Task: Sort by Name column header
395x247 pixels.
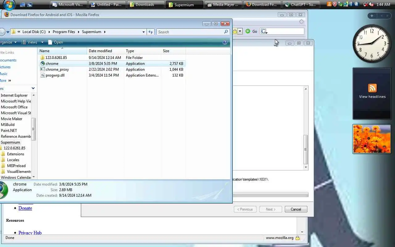Action: [x=62, y=51]
